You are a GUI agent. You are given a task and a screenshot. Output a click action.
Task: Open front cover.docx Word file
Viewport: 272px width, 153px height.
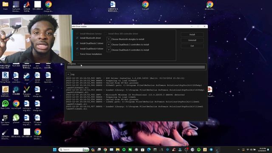tap(16, 77)
